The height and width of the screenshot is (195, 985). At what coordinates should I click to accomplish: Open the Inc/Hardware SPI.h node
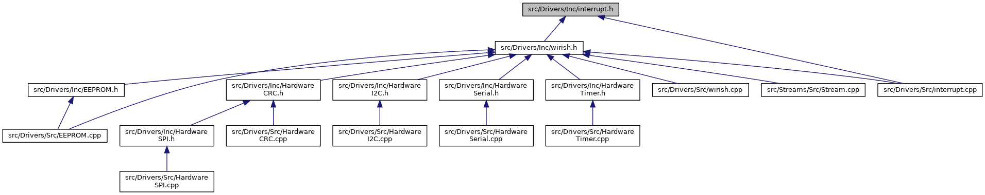tap(167, 136)
